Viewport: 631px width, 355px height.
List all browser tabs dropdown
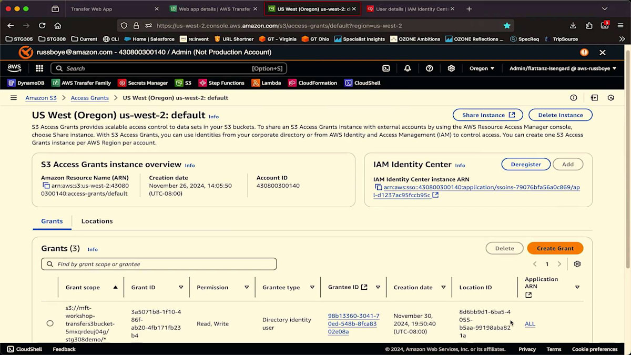coord(604,9)
